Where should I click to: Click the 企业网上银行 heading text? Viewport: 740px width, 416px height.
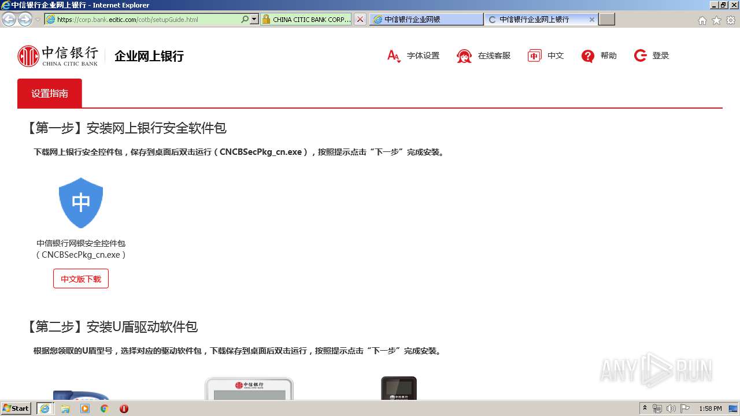point(149,56)
